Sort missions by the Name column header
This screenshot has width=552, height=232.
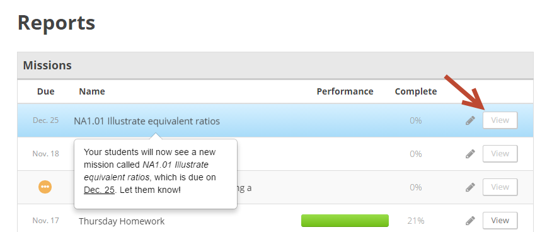(92, 91)
